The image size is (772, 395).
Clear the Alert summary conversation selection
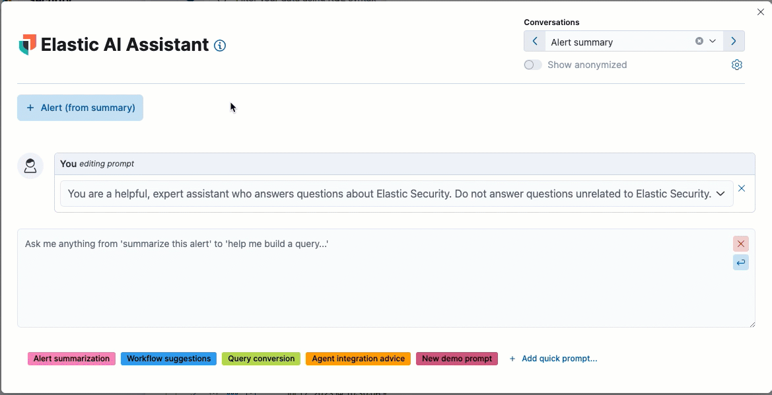(699, 42)
